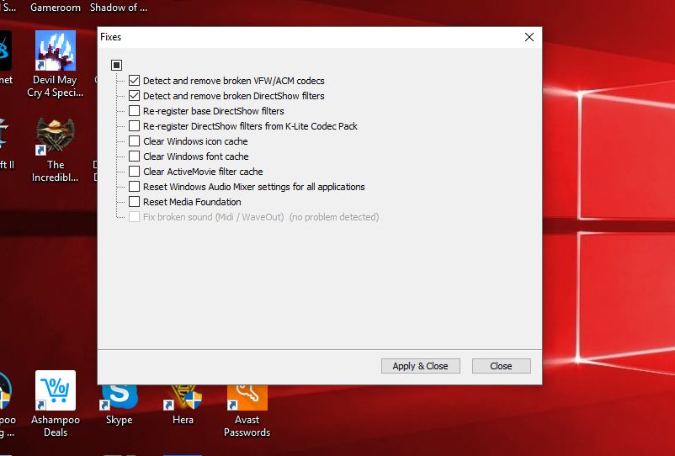
Task: Check Re-register DirectShow filters from K-Lite Codec Pack
Action: (135, 126)
